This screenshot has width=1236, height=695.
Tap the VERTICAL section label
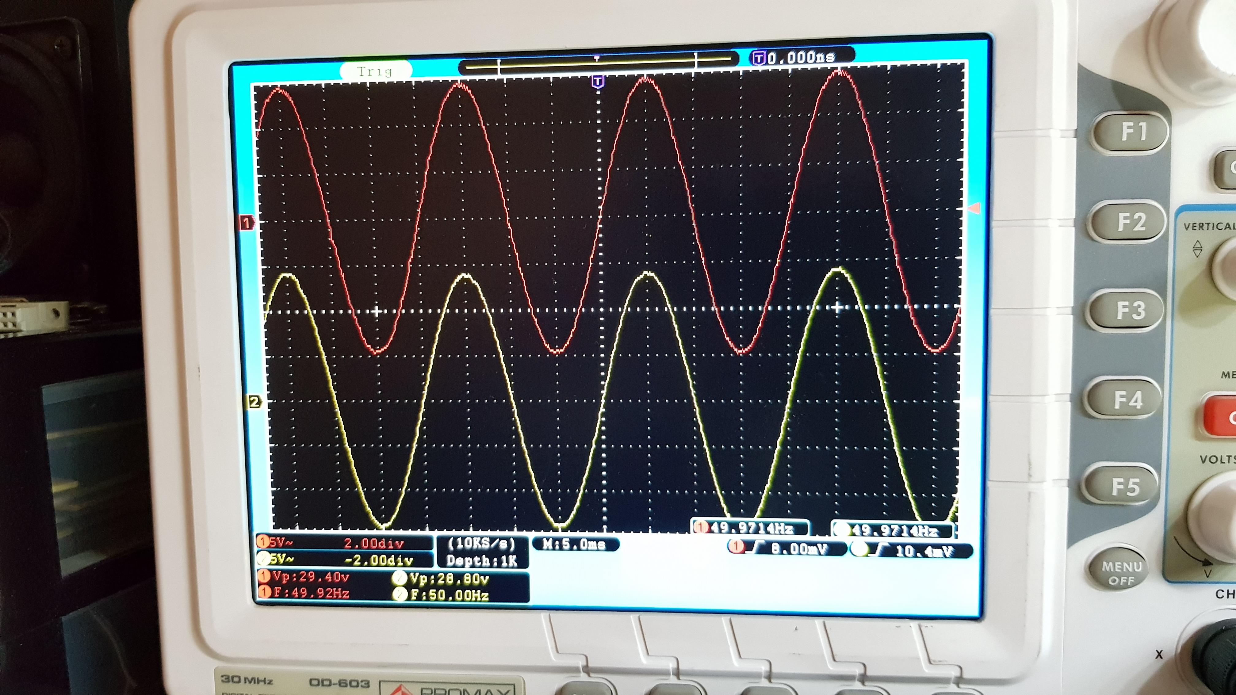click(x=1209, y=226)
